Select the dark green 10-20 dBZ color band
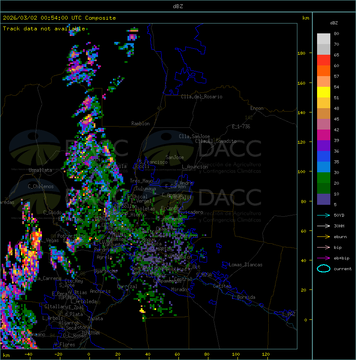 323,189
